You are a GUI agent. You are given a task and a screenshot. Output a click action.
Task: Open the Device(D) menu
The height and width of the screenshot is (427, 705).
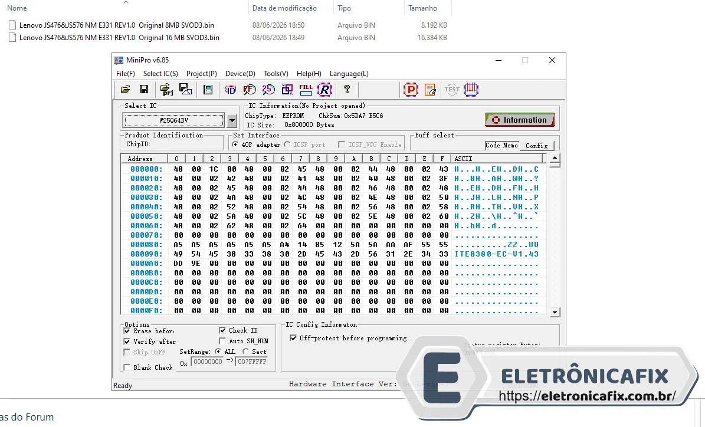coord(240,74)
